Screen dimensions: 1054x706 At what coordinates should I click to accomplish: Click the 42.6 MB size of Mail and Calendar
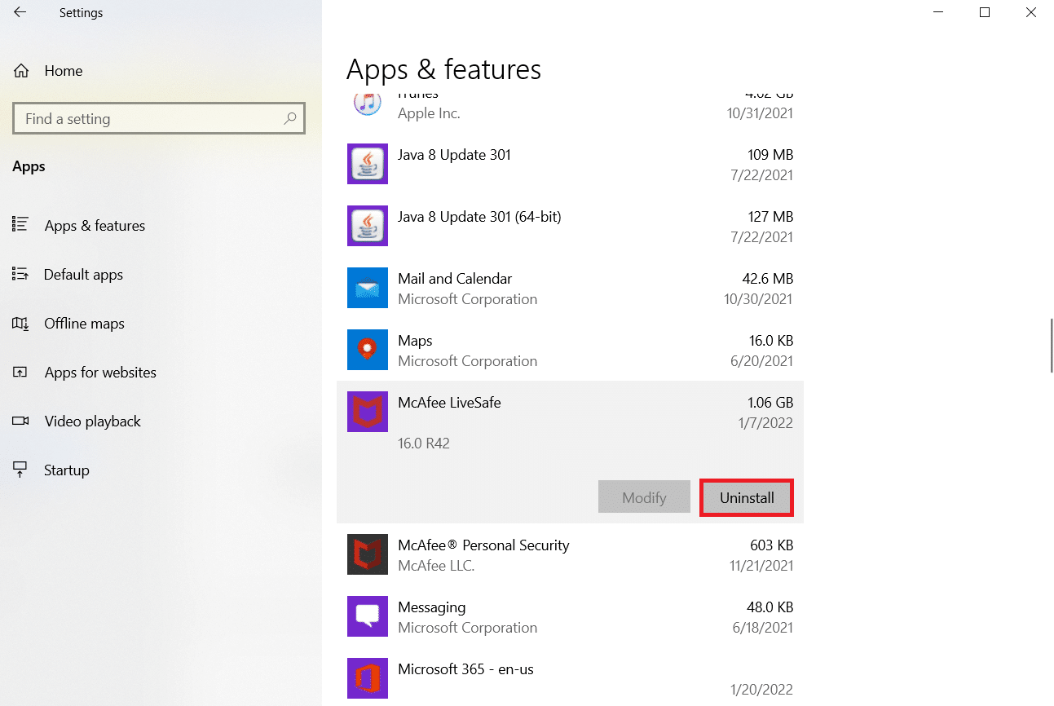pyautogui.click(x=766, y=279)
